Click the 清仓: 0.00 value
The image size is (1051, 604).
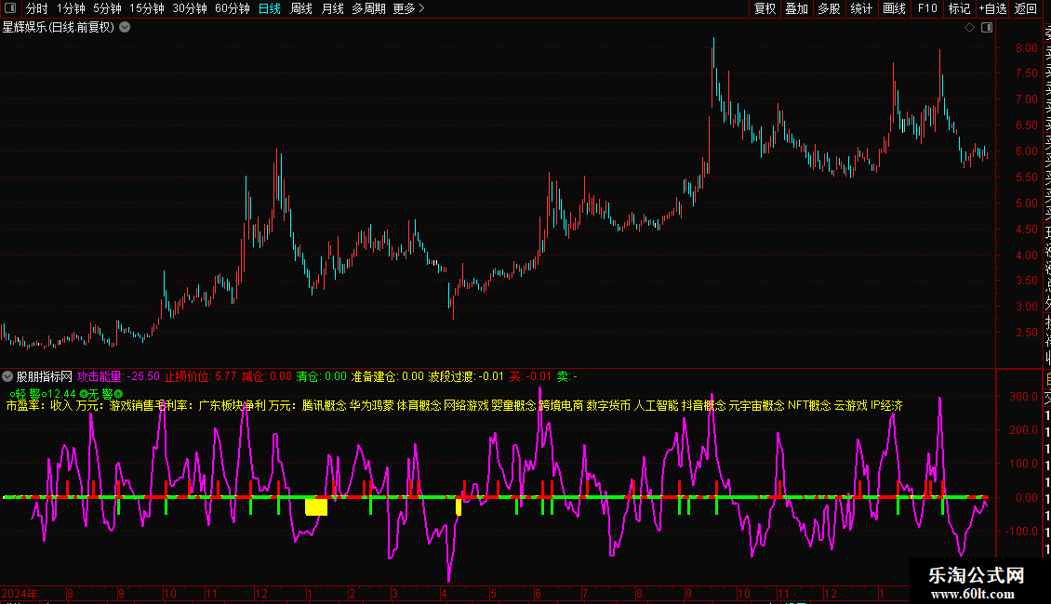tap(322, 377)
